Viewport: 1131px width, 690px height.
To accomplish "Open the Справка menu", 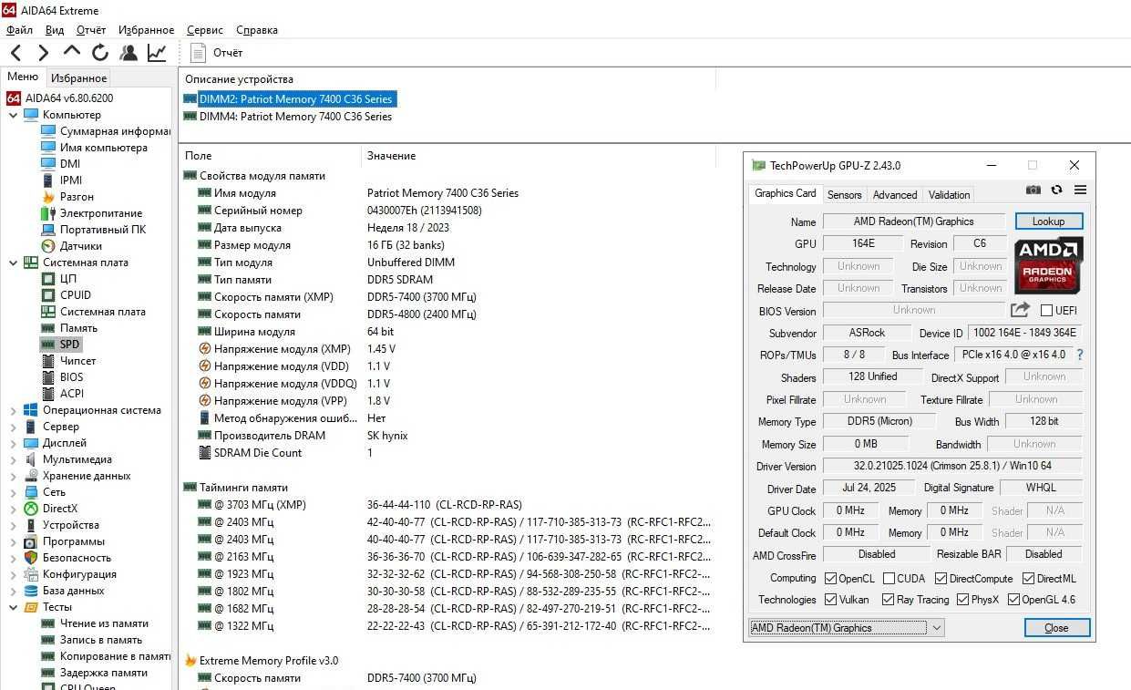I will (257, 30).
